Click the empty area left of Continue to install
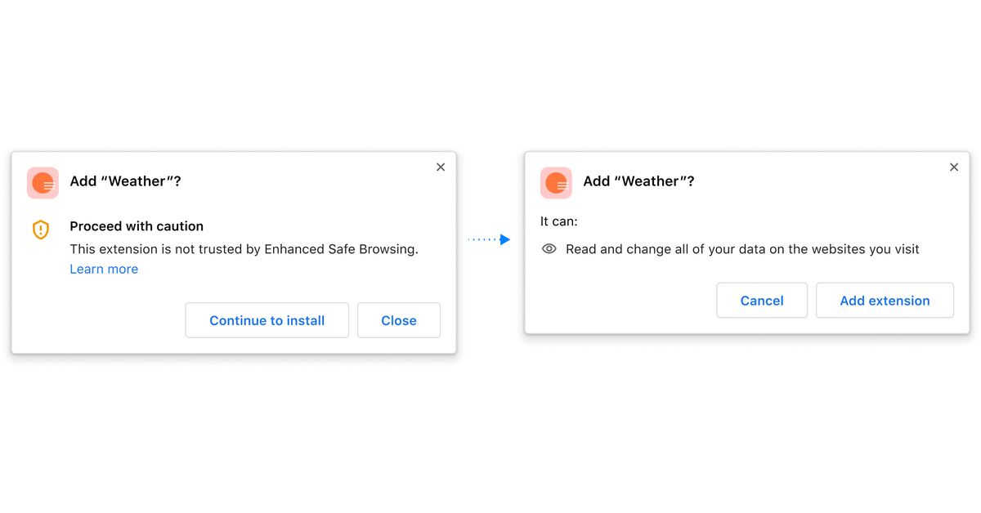The width and height of the screenshot is (981, 513). pyautogui.click(x=98, y=320)
